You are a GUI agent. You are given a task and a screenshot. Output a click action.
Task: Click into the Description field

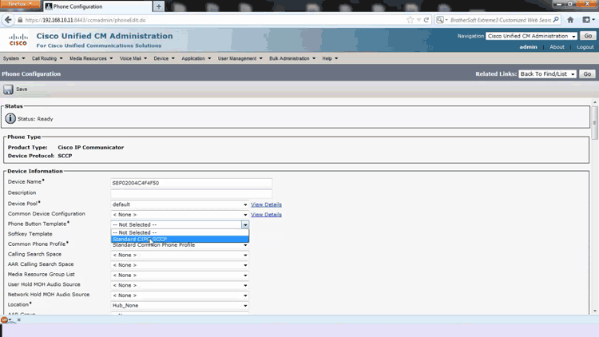tap(192, 193)
